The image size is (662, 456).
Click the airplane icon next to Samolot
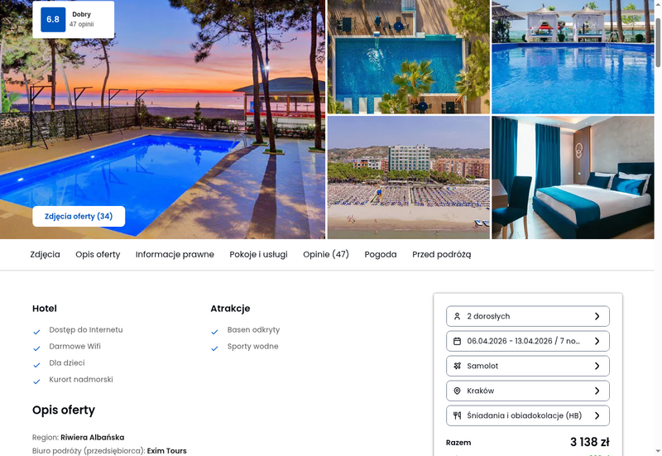pyautogui.click(x=457, y=366)
